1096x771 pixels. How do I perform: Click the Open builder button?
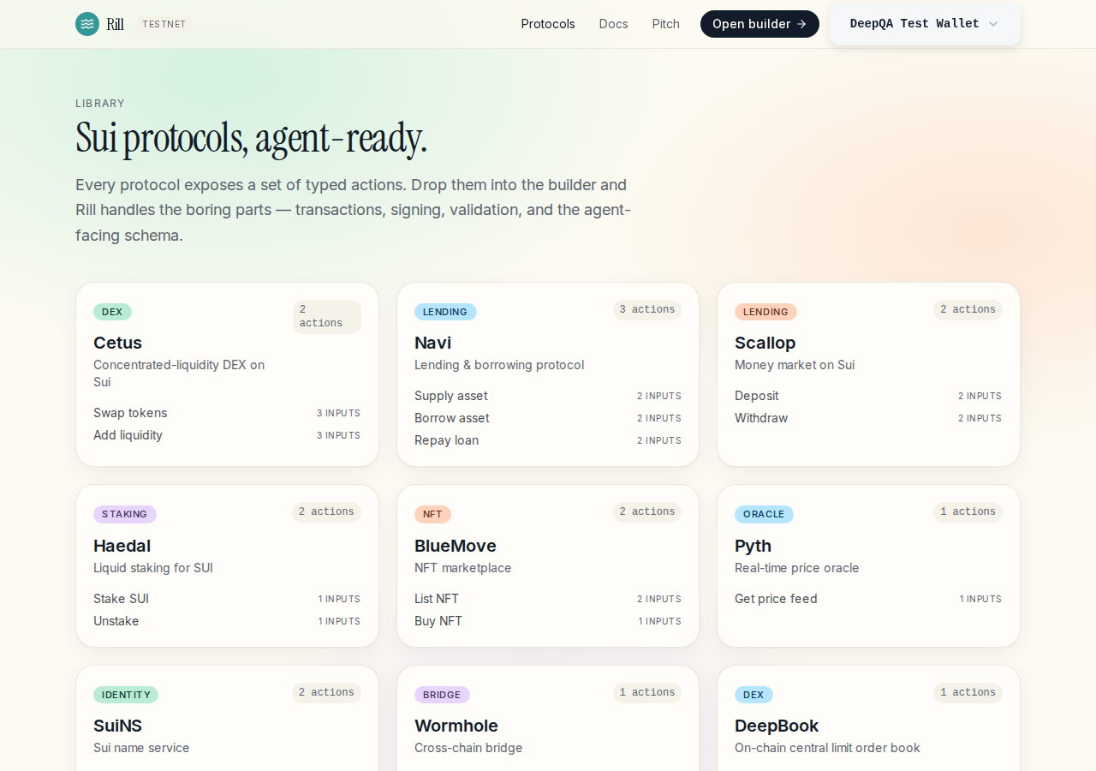tap(759, 24)
